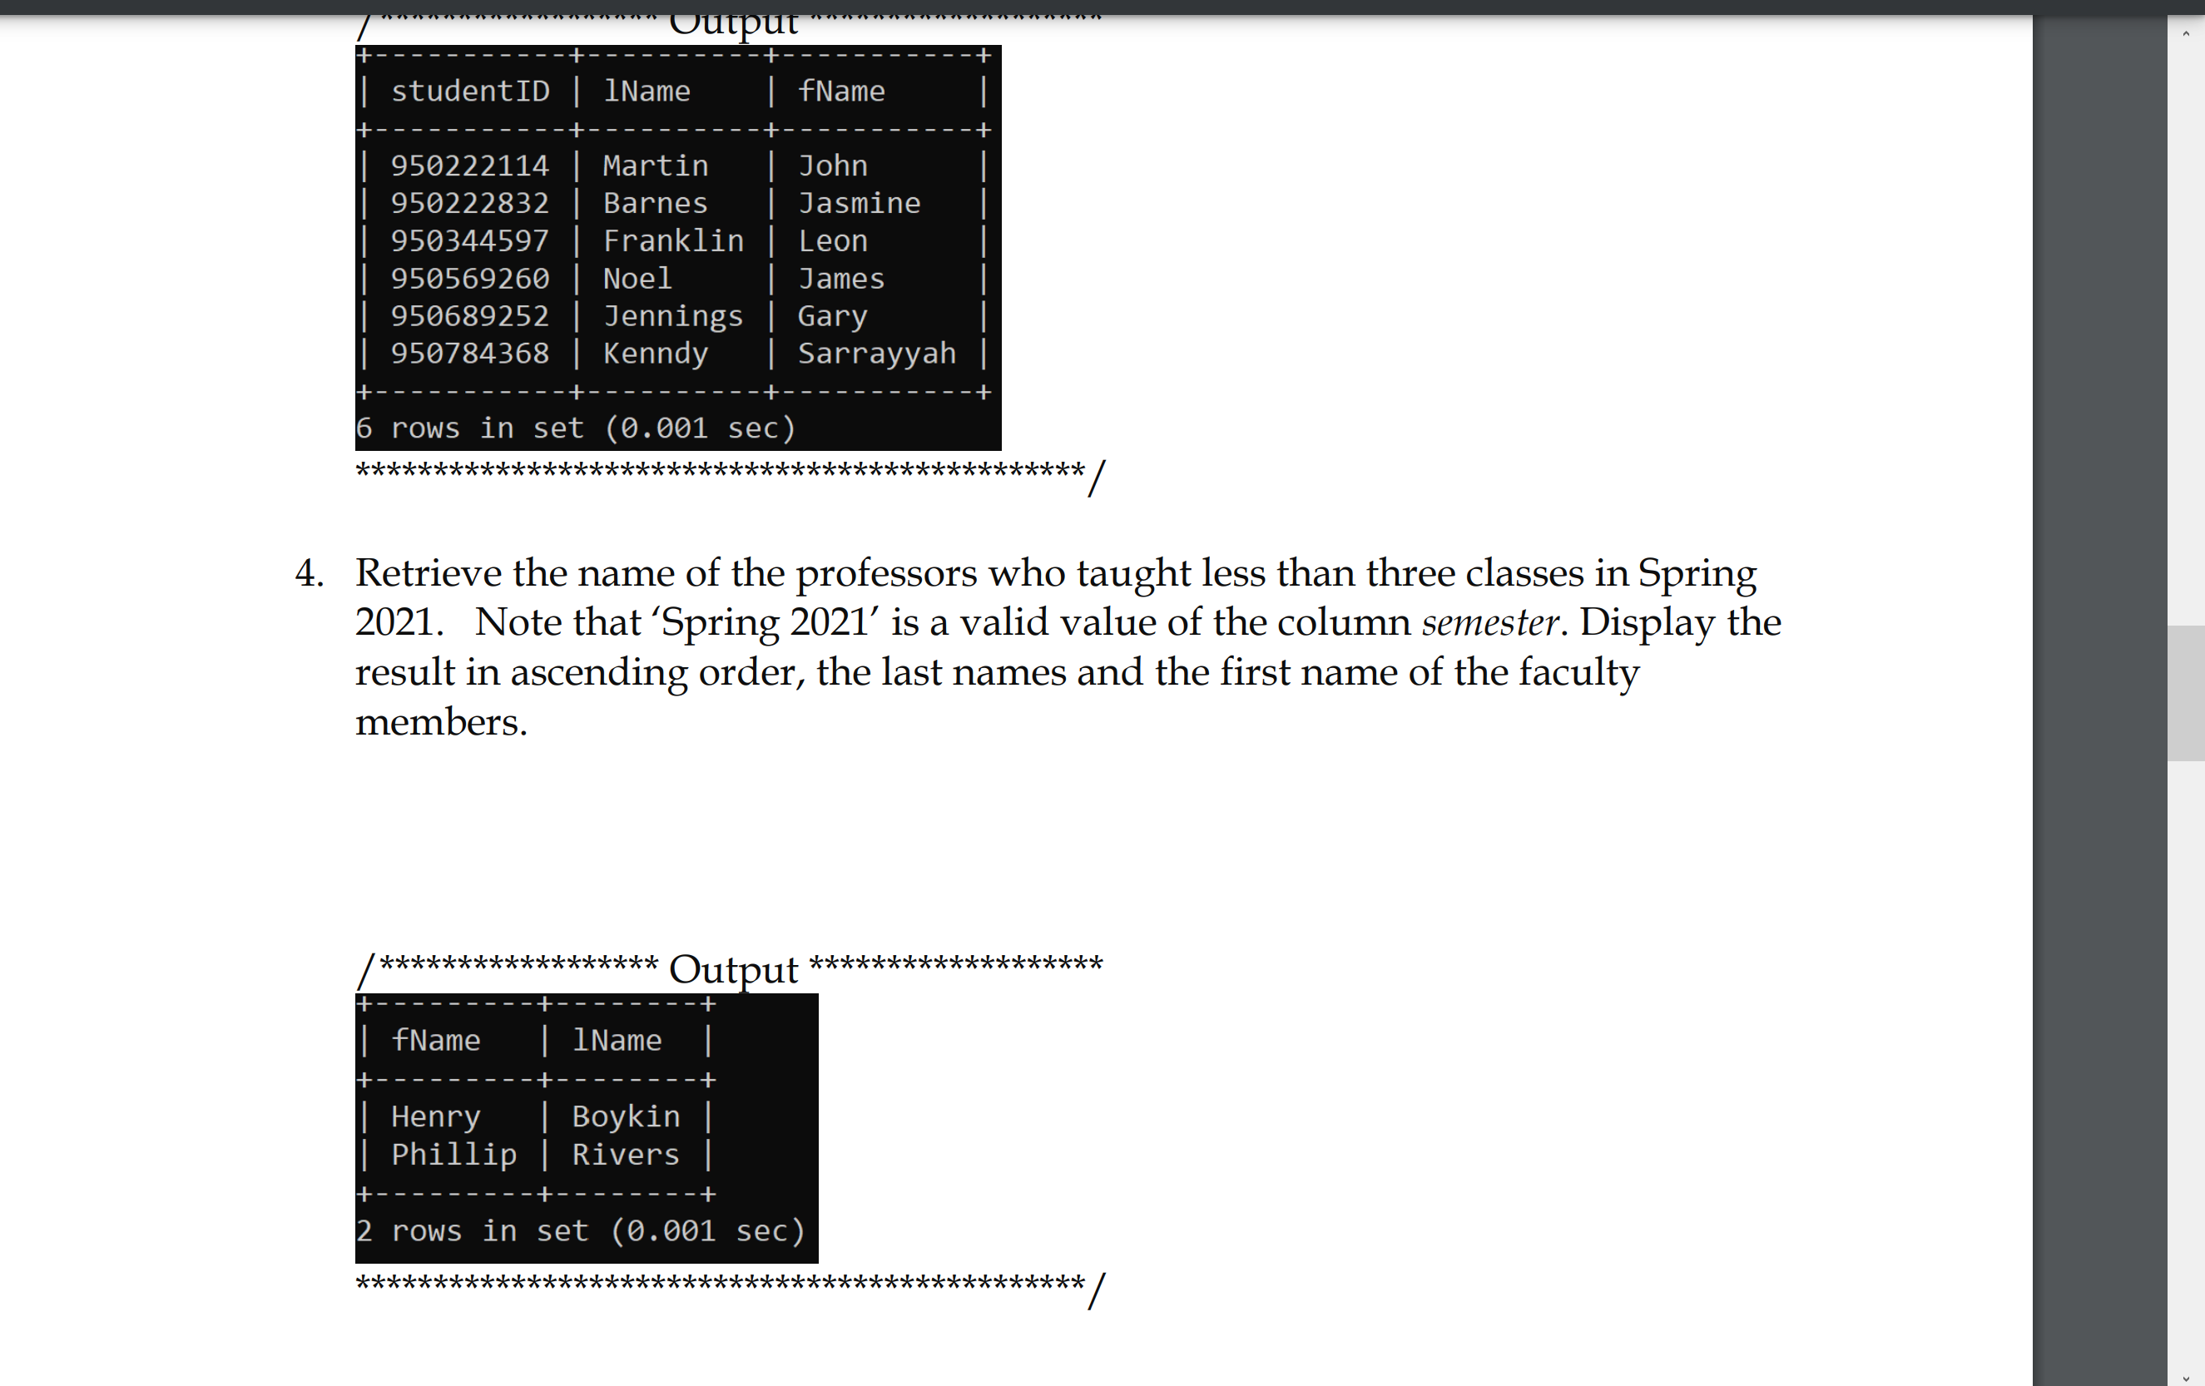2205x1386 pixels.
Task: Click the scroll down arrow
Action: pos(2186,1378)
